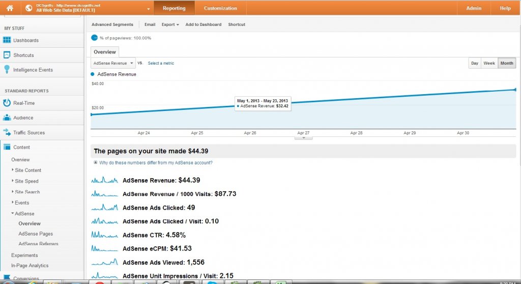Viewport: 521px width, 284px height.
Task: Click the AdSense Revenue legend dot
Action: click(93, 74)
